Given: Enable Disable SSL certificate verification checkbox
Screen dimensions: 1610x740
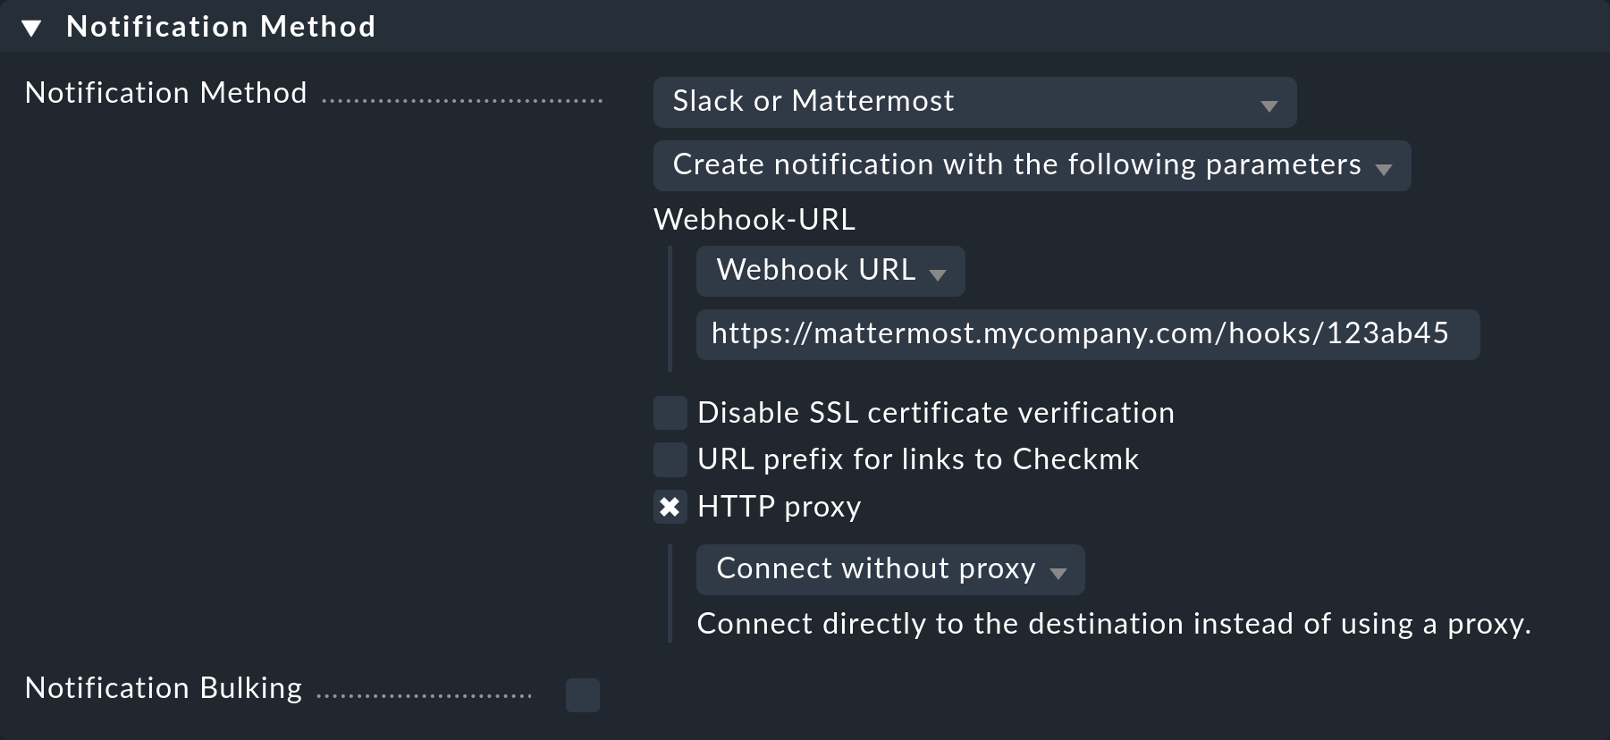Looking at the screenshot, I should coord(670,413).
